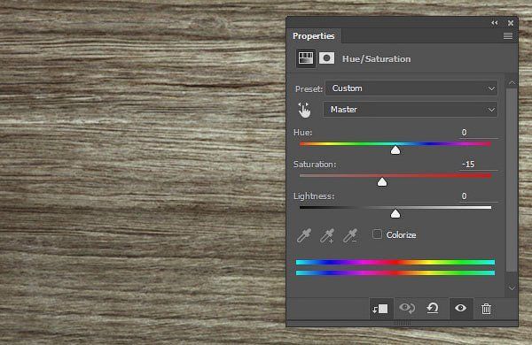Click the Lightness slider handle

point(395,214)
